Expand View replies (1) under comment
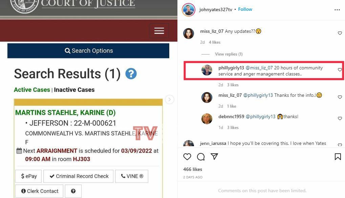Screen dimensions: 345x198 pos(229,54)
